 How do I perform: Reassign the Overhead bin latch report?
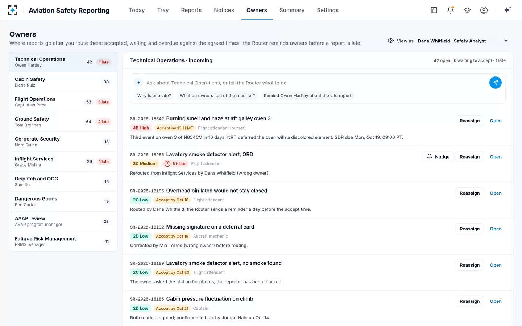click(x=469, y=193)
